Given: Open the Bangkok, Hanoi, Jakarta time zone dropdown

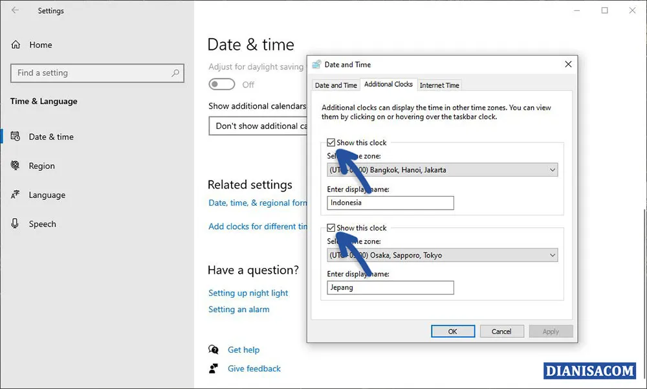Looking at the screenshot, I should (x=553, y=170).
